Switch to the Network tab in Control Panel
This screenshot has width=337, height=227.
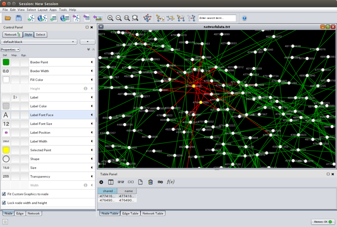point(13,34)
